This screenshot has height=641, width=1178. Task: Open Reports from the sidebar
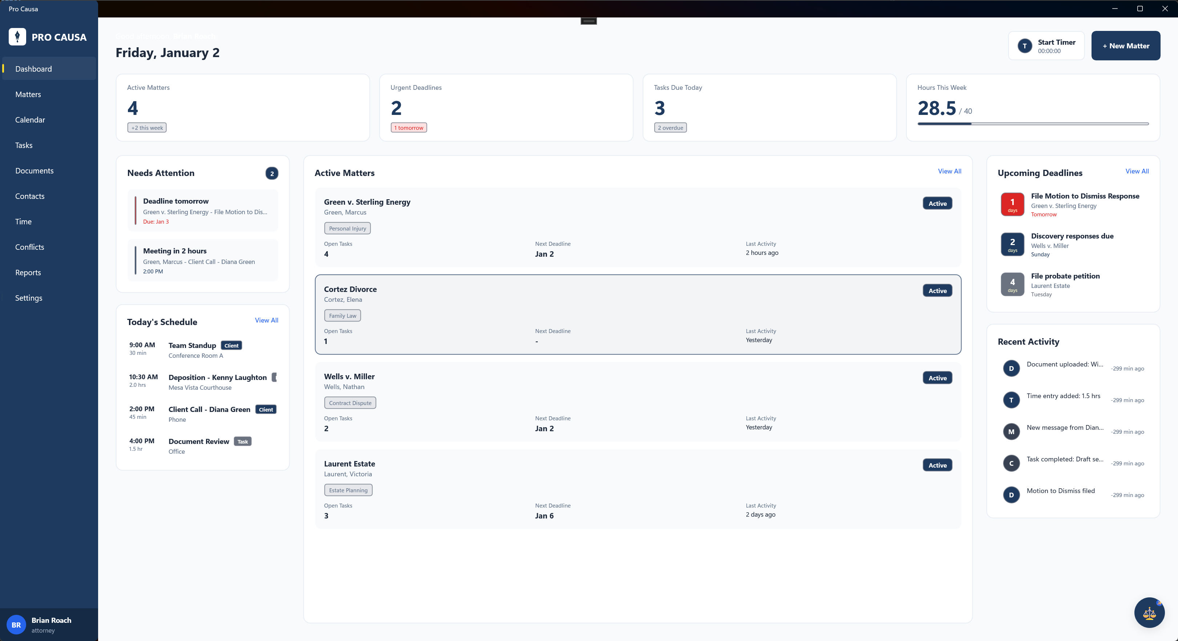coord(28,272)
